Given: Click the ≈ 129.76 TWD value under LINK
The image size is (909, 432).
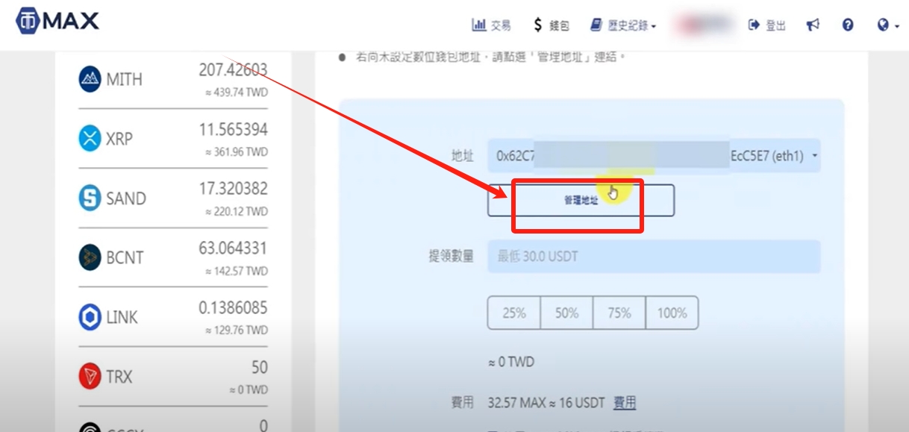Looking at the screenshot, I should click(237, 331).
